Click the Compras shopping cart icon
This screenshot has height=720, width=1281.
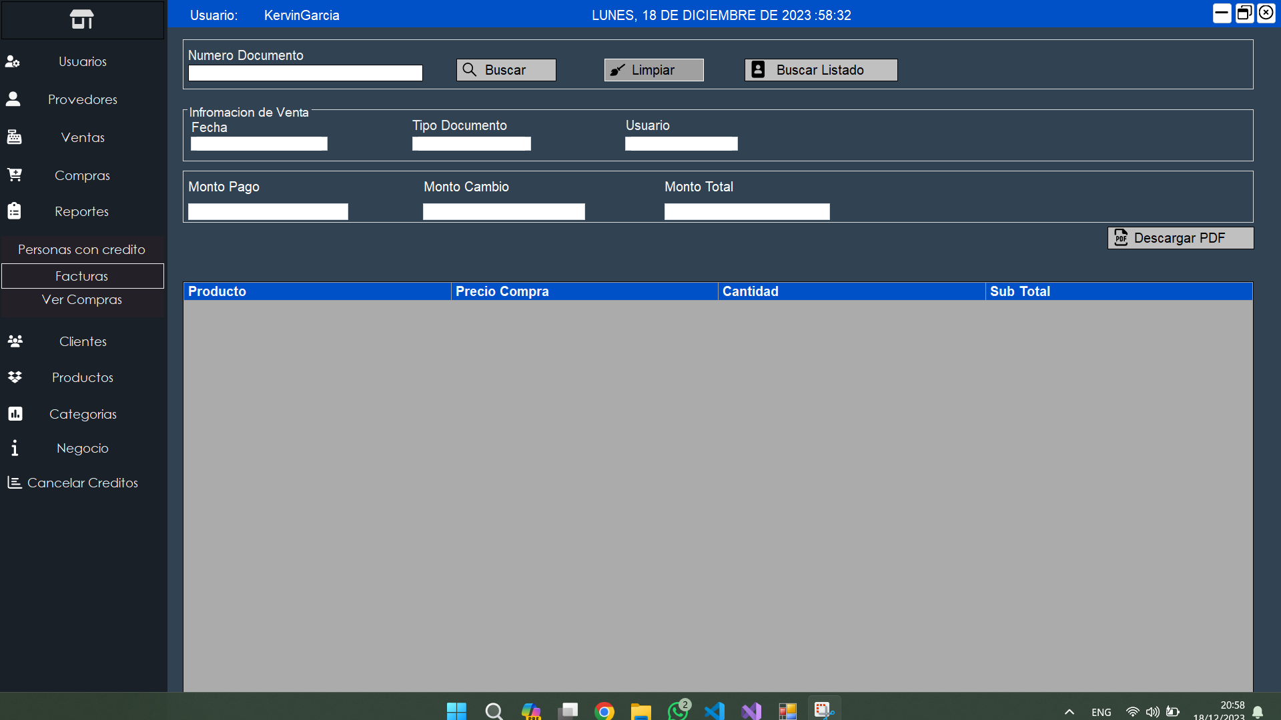click(14, 175)
